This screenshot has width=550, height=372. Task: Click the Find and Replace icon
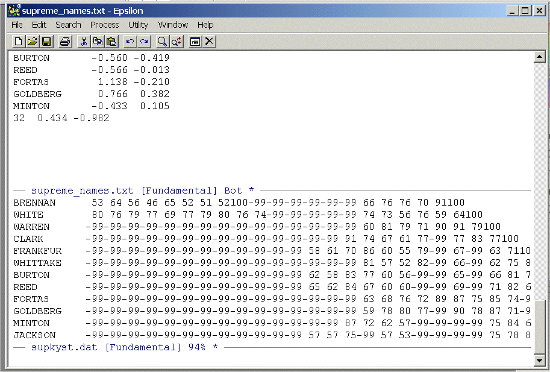pyautogui.click(x=177, y=42)
